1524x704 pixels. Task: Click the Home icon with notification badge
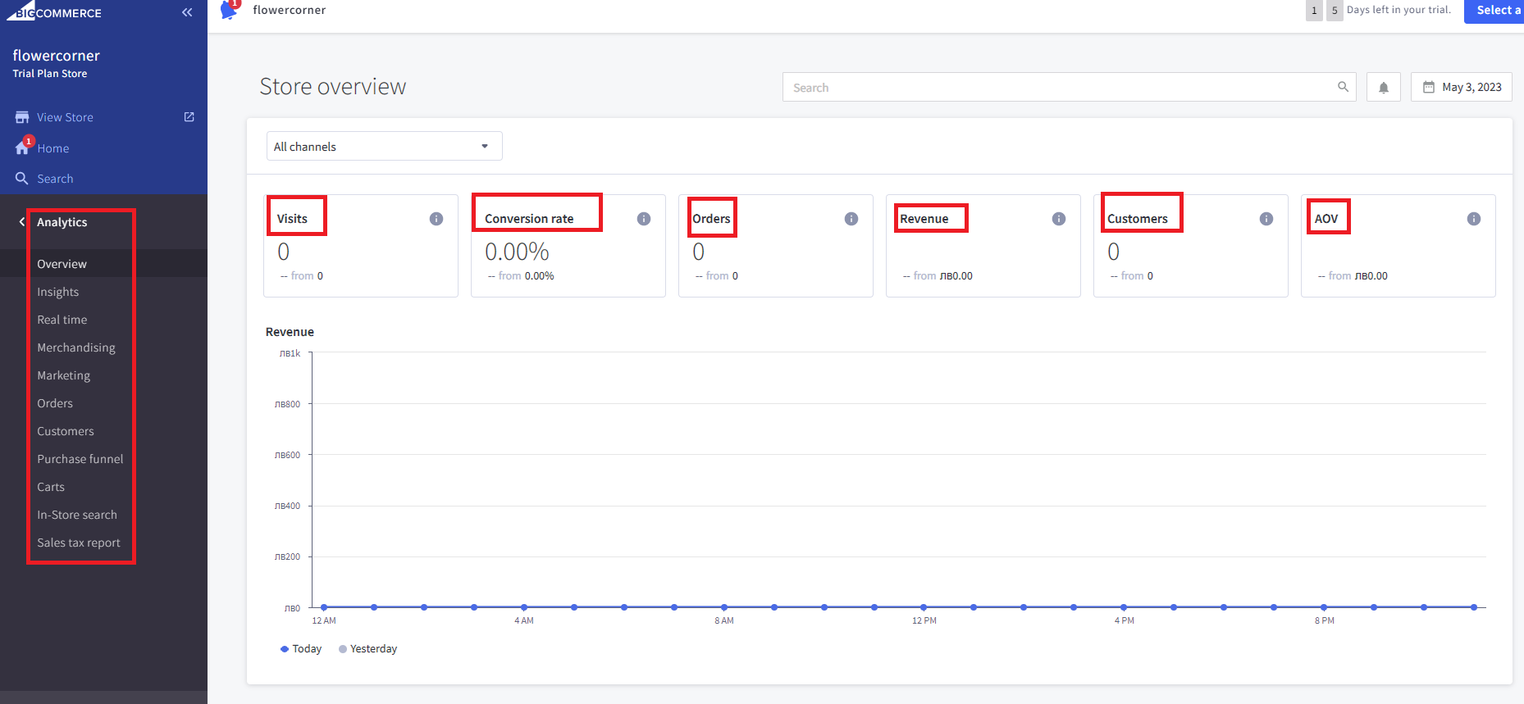pyautogui.click(x=23, y=147)
